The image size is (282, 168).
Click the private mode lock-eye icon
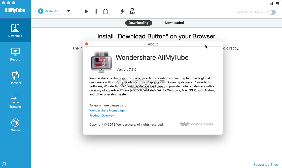(132, 11)
